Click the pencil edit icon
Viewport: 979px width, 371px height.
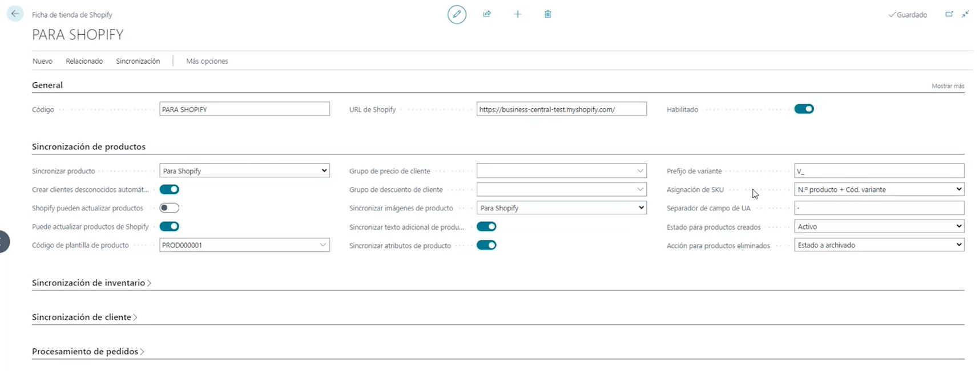[x=457, y=14]
